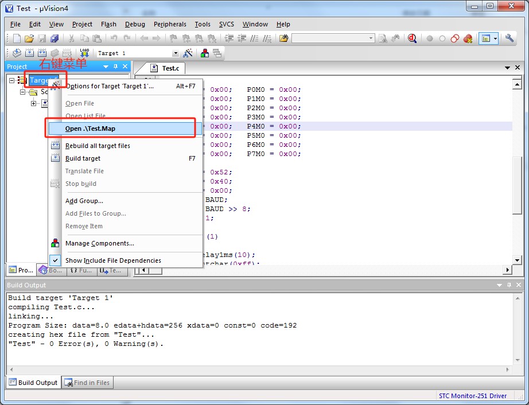
Task: Select the Project (Pro...) panel tab
Action: (x=21, y=270)
